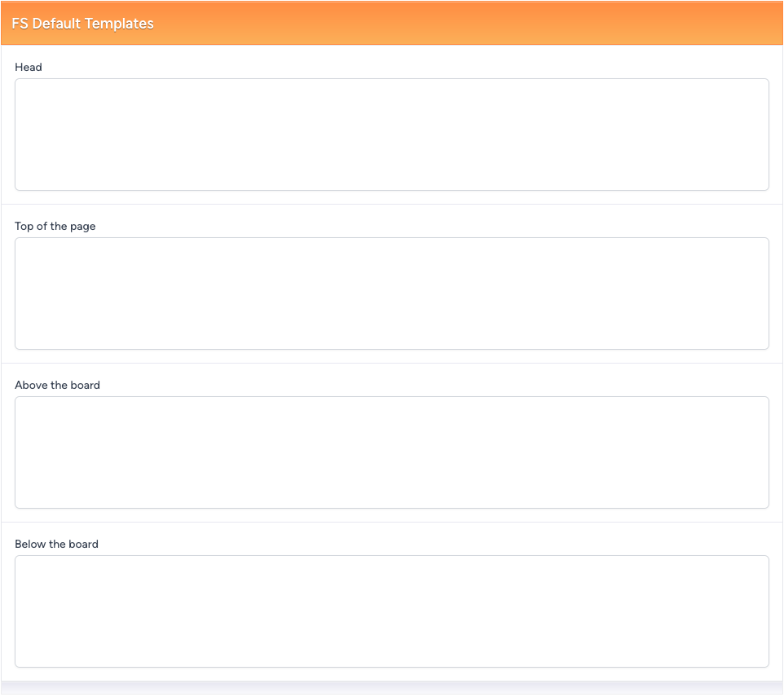
Task: Activate the first template textarea under Head
Action: pos(391,135)
